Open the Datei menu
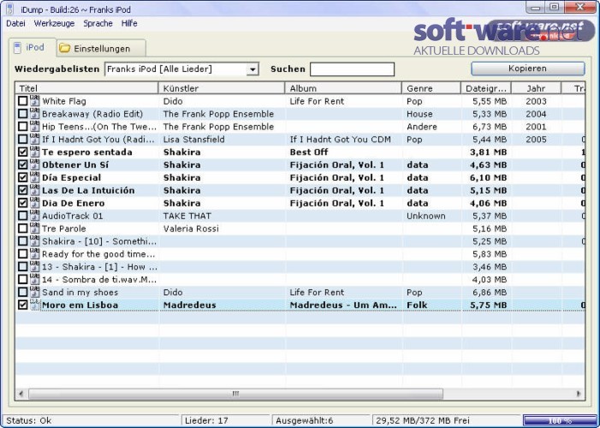The width and height of the screenshot is (600, 428). tap(15, 23)
